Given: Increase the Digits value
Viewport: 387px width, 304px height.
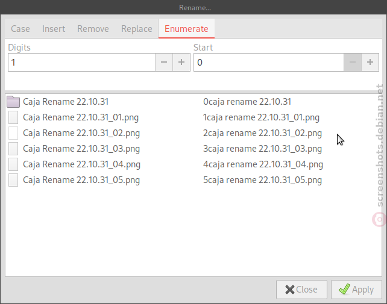Looking at the screenshot, I should pyautogui.click(x=181, y=63).
